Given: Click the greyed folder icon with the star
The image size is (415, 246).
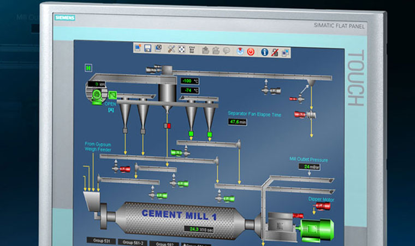Looking at the screenshot, I should 216,50.
